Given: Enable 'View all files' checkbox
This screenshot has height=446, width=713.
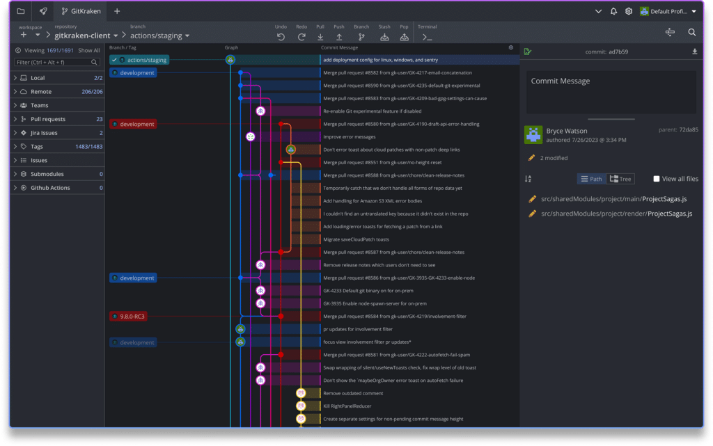Looking at the screenshot, I should (656, 179).
